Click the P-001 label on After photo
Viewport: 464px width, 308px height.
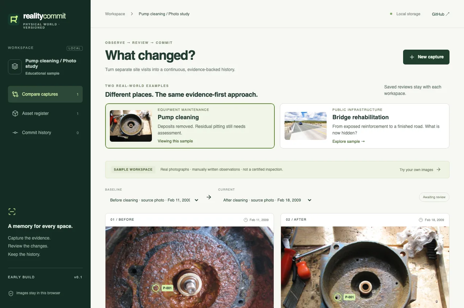point(349,297)
